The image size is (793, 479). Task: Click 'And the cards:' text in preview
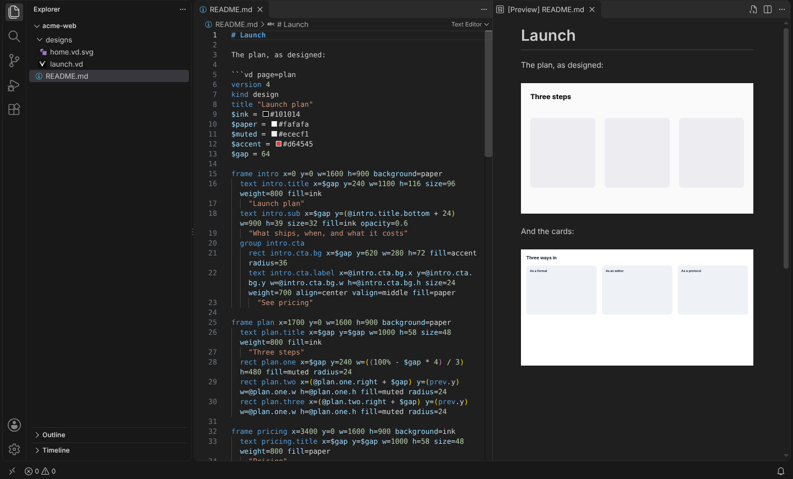(x=547, y=231)
